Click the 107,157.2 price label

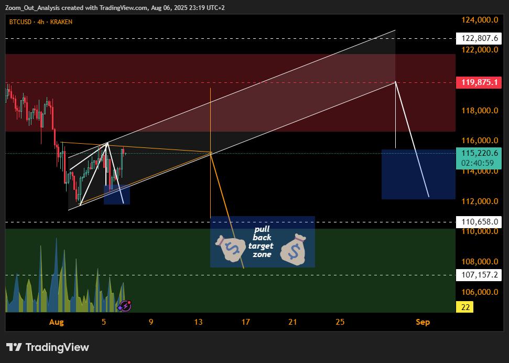479,275
